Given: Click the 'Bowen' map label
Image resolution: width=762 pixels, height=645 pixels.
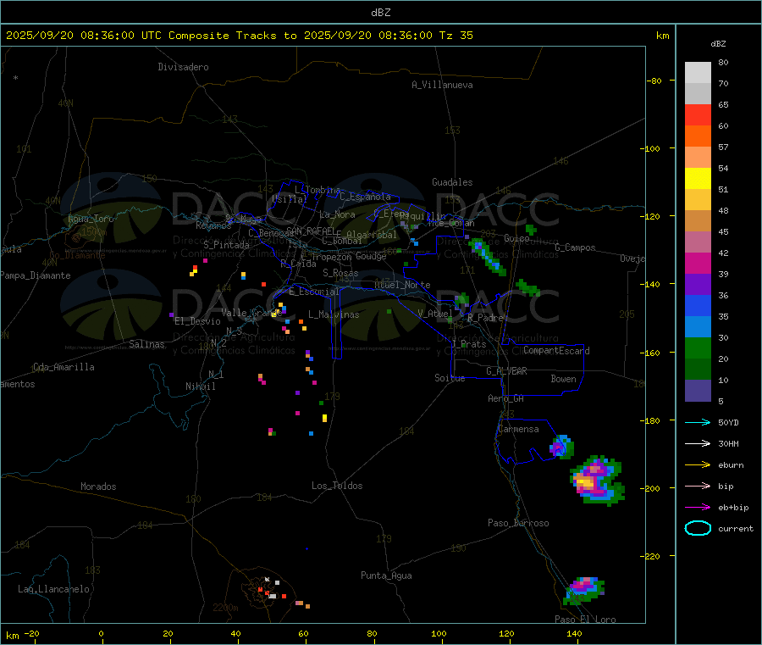Looking at the screenshot, I should [x=563, y=378].
